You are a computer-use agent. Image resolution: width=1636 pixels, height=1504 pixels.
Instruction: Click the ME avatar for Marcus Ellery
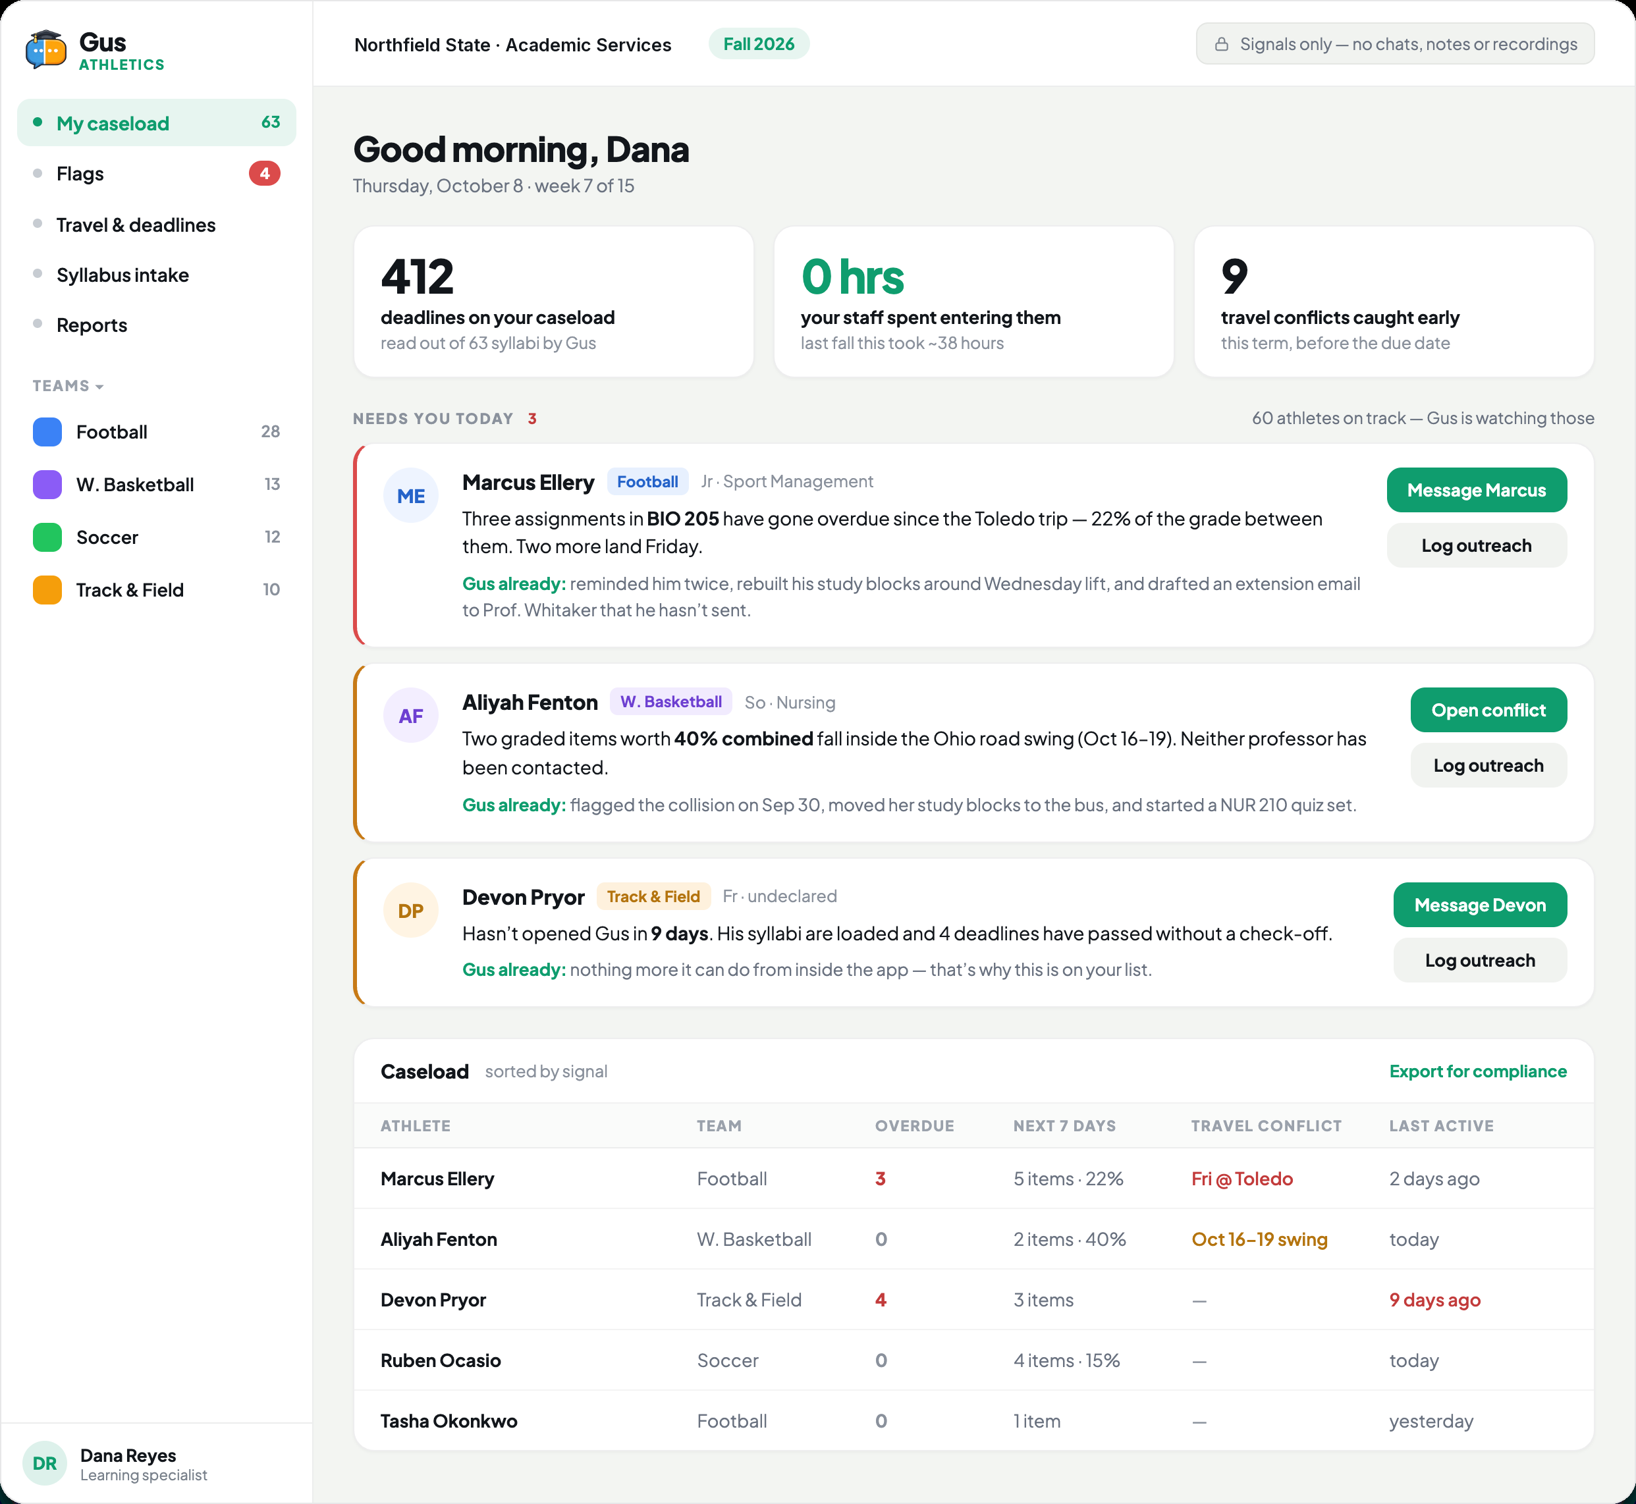pyautogui.click(x=410, y=496)
